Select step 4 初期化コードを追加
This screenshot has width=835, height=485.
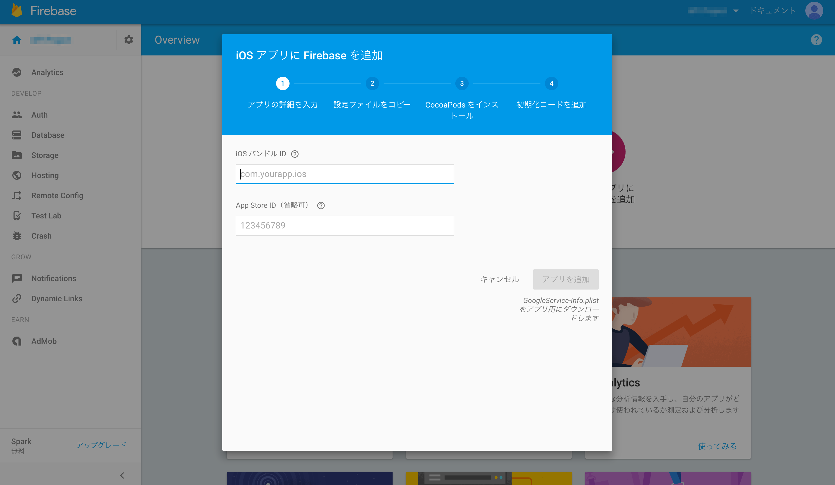(551, 93)
